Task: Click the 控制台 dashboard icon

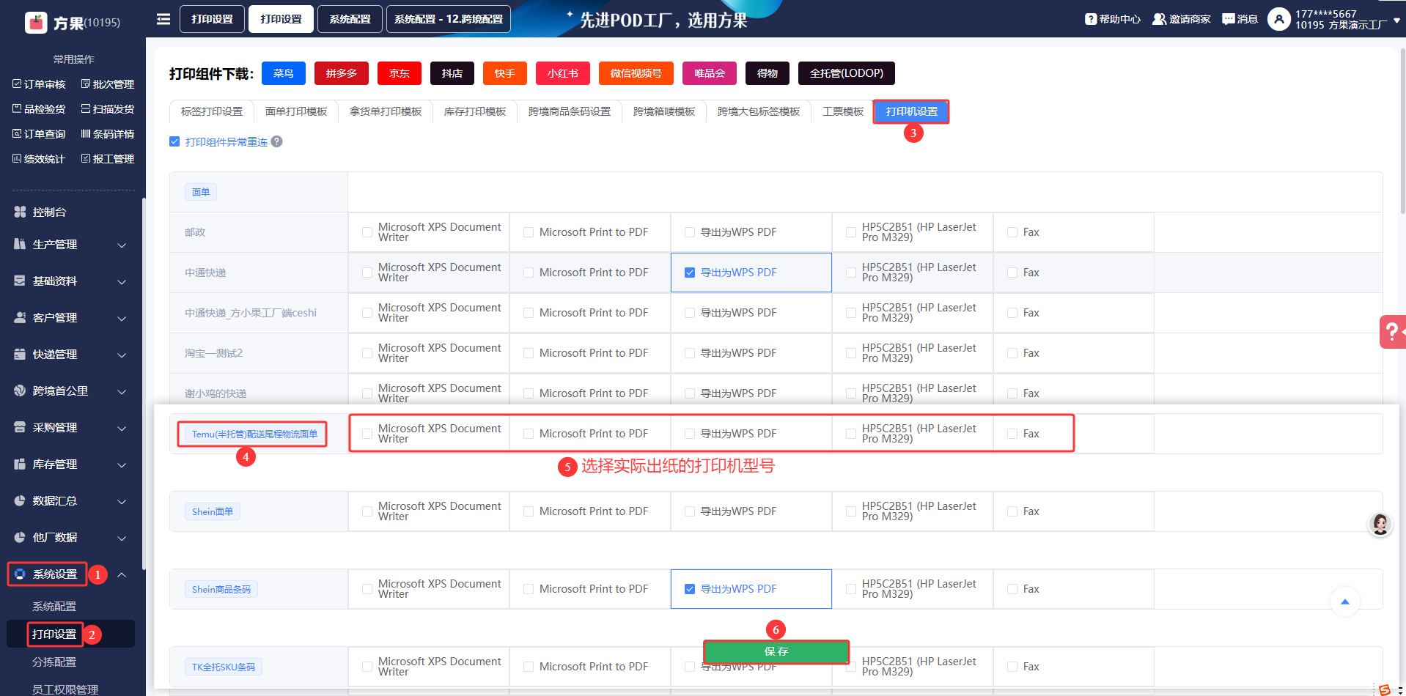Action: pos(20,212)
